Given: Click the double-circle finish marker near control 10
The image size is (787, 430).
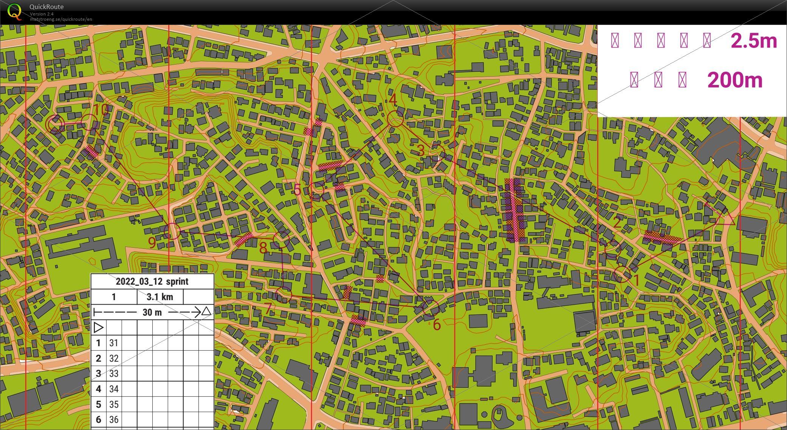Looking at the screenshot, I should (56, 124).
